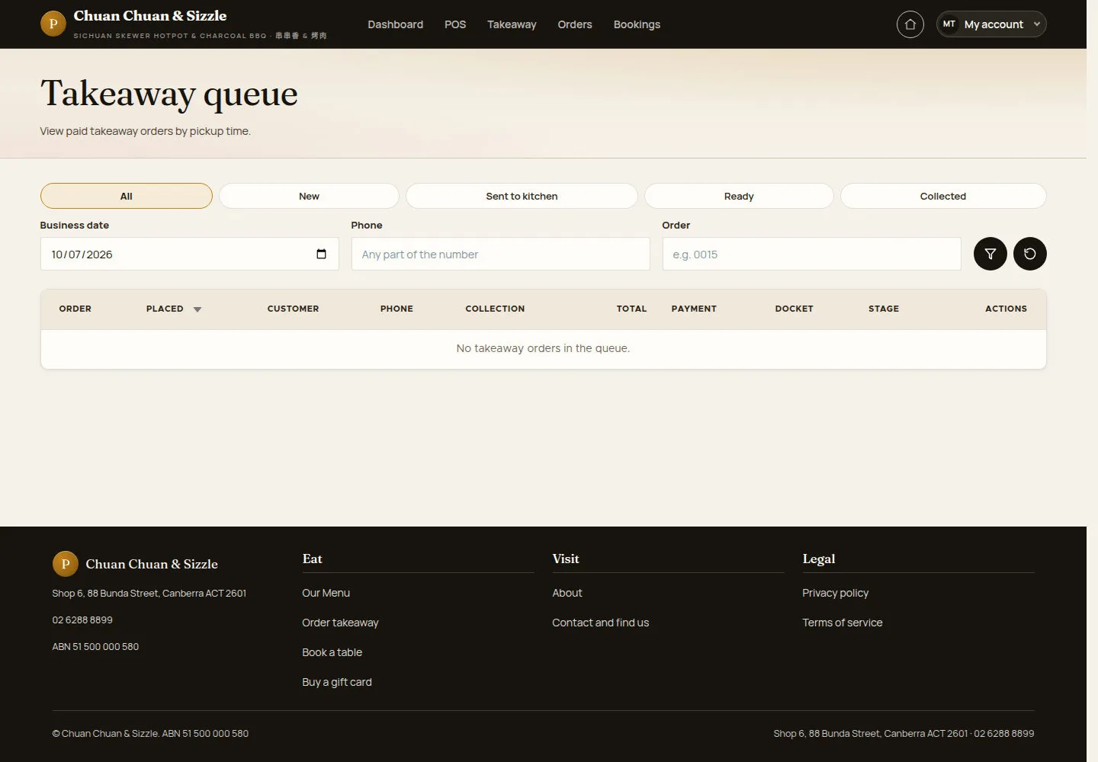Open the Privacy policy link
The height and width of the screenshot is (762, 1098).
[x=835, y=593]
